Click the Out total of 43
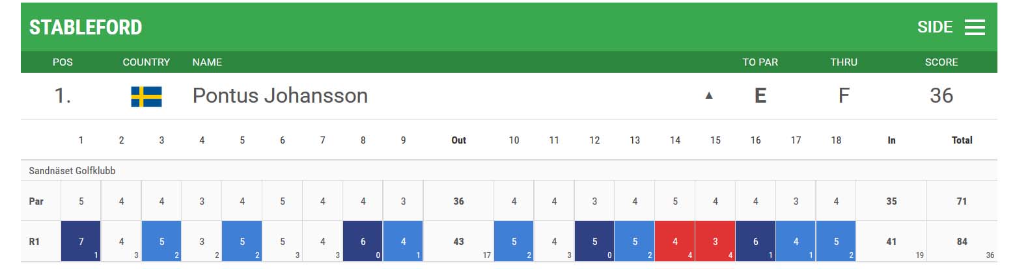The height and width of the screenshot is (269, 1015). [458, 241]
